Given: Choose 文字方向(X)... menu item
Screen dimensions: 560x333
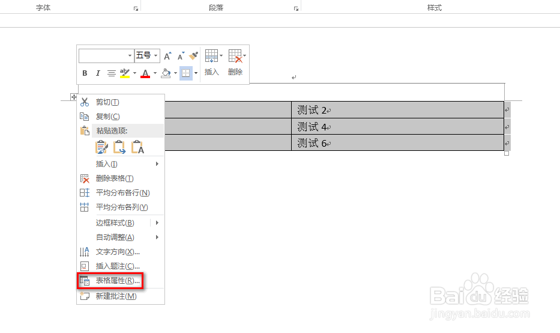Looking at the screenshot, I should pyautogui.click(x=121, y=252).
